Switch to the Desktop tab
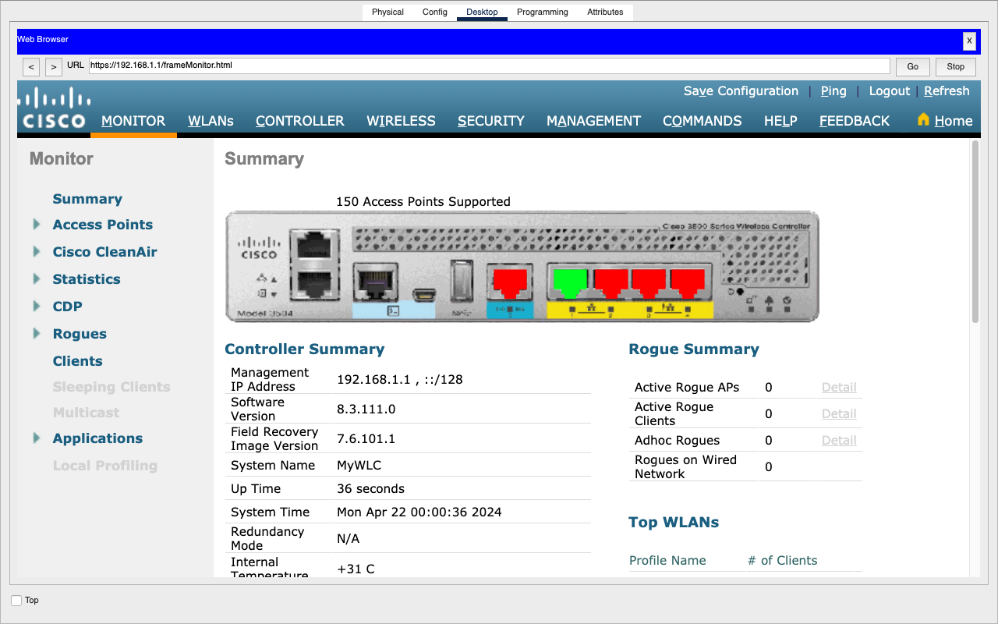This screenshot has height=624, width=998. click(482, 12)
